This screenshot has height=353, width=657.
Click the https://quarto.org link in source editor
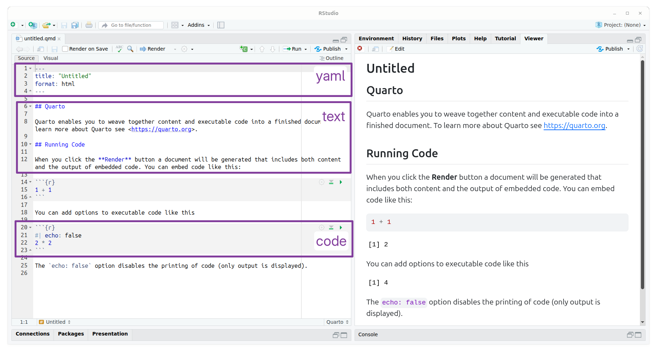point(161,129)
